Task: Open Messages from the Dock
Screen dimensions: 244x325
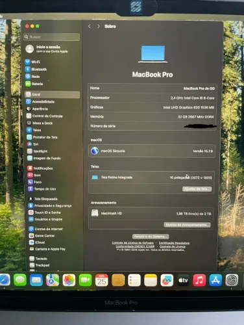Action: (20, 280)
